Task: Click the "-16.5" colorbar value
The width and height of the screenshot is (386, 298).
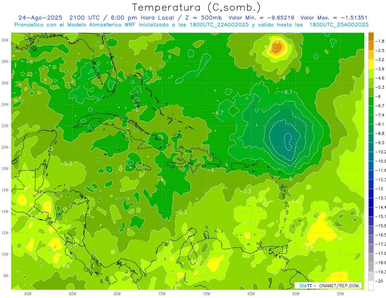Action: [x=381, y=235]
